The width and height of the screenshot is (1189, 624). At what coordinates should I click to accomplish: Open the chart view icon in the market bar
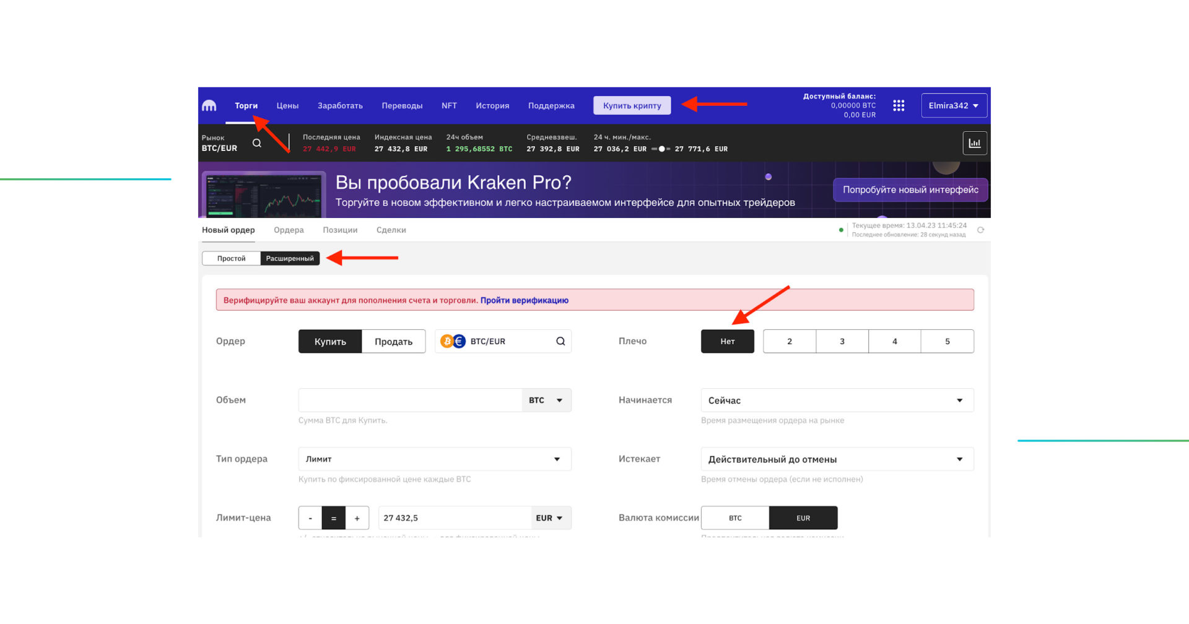point(974,143)
